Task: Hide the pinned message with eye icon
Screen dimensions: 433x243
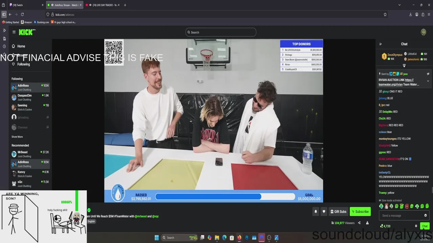Action: (x=428, y=74)
